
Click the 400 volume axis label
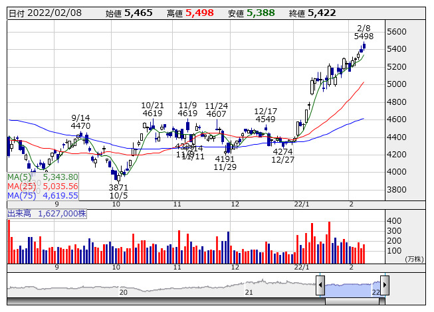tap(394, 221)
